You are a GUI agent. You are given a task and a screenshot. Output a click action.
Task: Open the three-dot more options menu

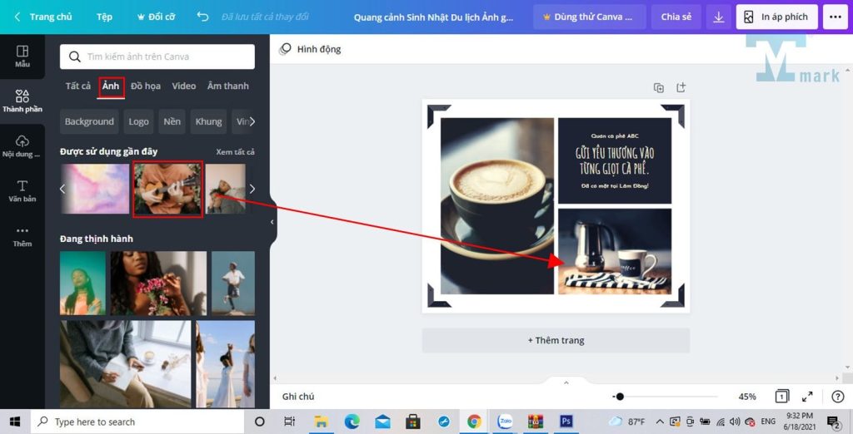pos(833,17)
